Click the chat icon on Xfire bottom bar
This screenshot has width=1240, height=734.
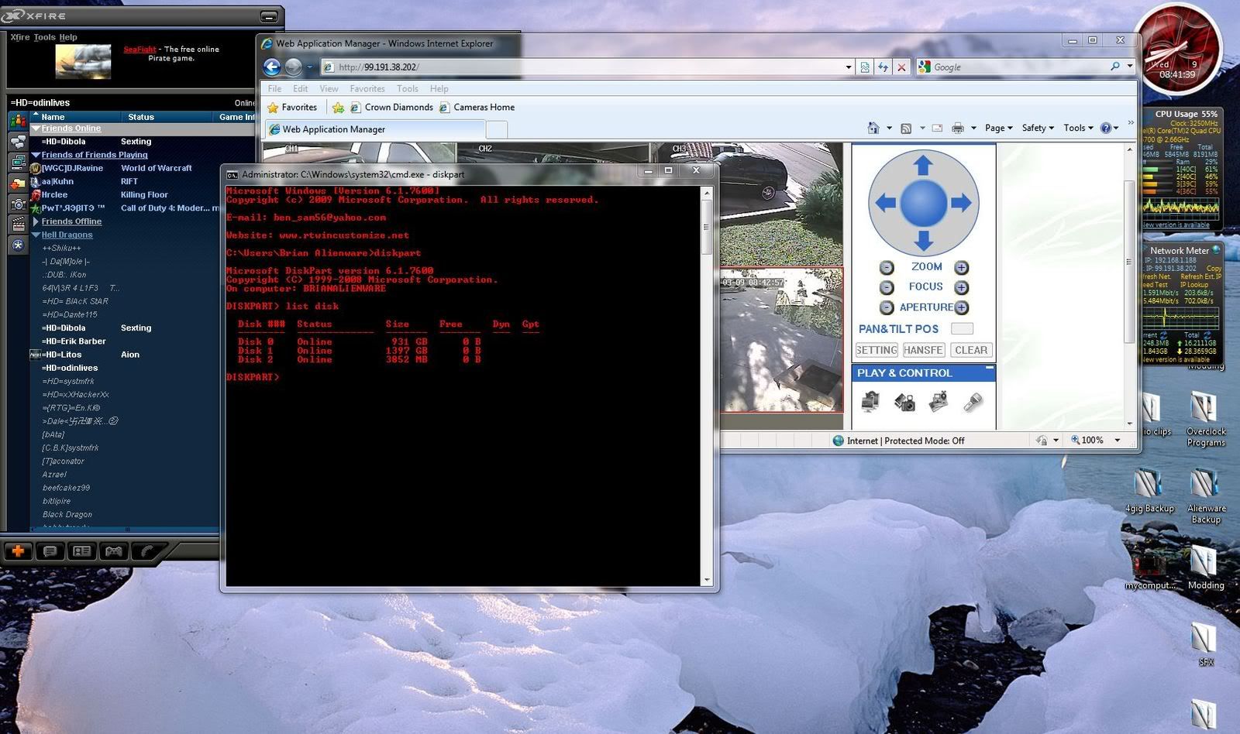coord(50,551)
